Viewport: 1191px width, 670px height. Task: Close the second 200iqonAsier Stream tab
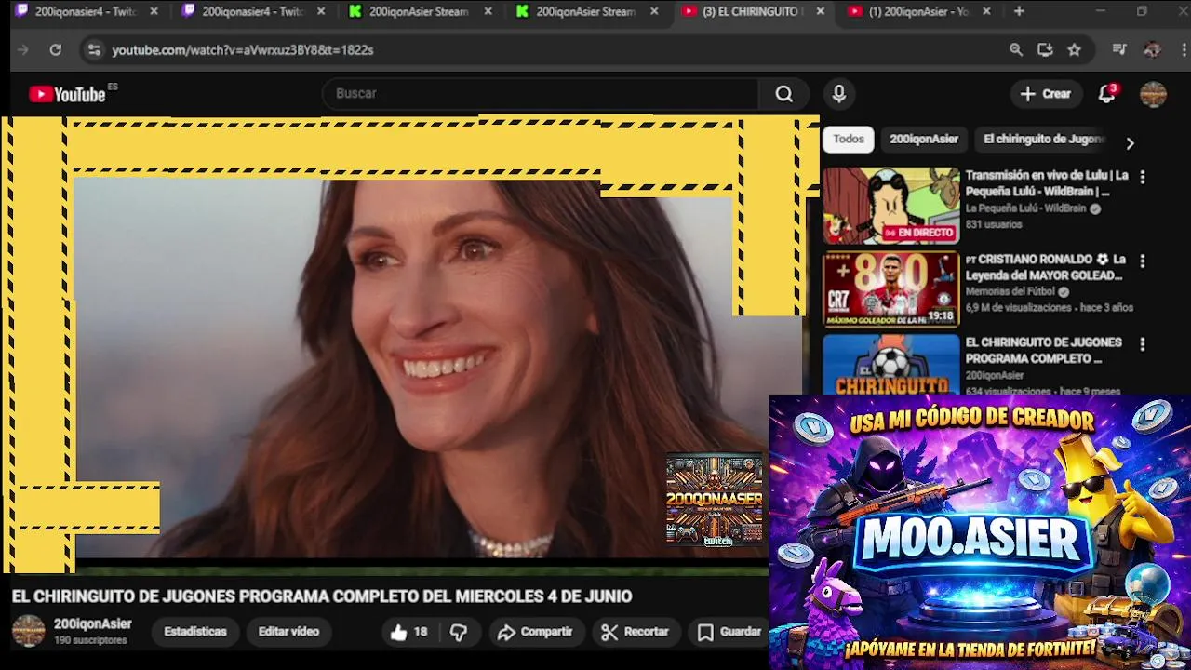coord(654,11)
